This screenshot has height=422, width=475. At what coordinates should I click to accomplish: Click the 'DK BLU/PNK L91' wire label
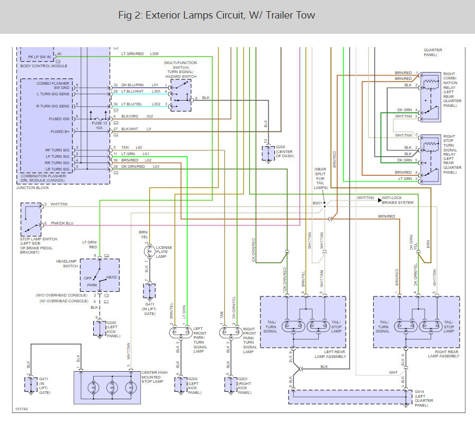140,85
